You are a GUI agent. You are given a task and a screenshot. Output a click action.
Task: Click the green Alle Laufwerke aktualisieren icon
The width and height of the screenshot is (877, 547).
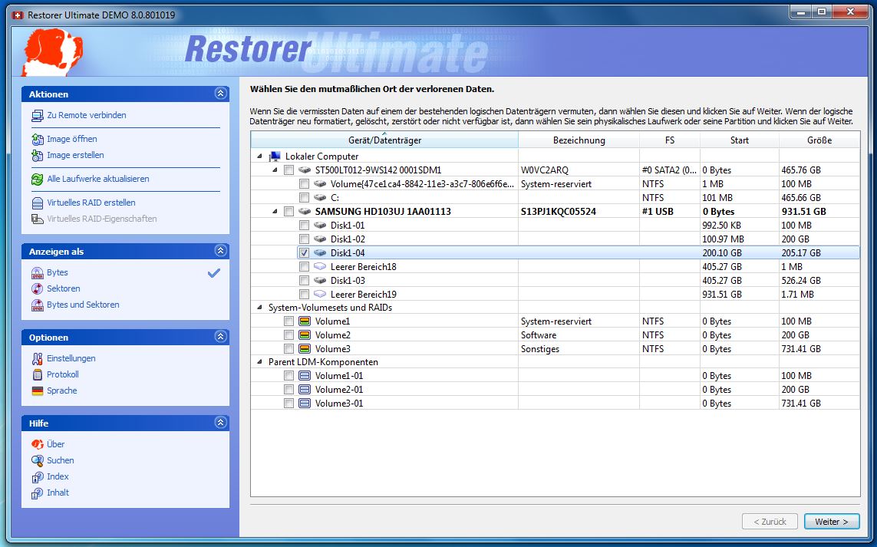38,179
